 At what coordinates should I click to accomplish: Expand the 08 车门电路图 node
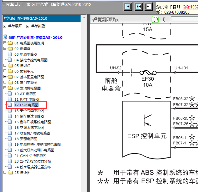(x=5, y=82)
